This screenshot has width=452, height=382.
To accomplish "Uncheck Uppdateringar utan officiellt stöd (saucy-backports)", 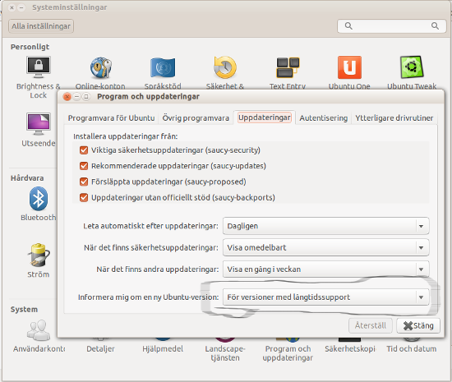I will pyautogui.click(x=84, y=198).
